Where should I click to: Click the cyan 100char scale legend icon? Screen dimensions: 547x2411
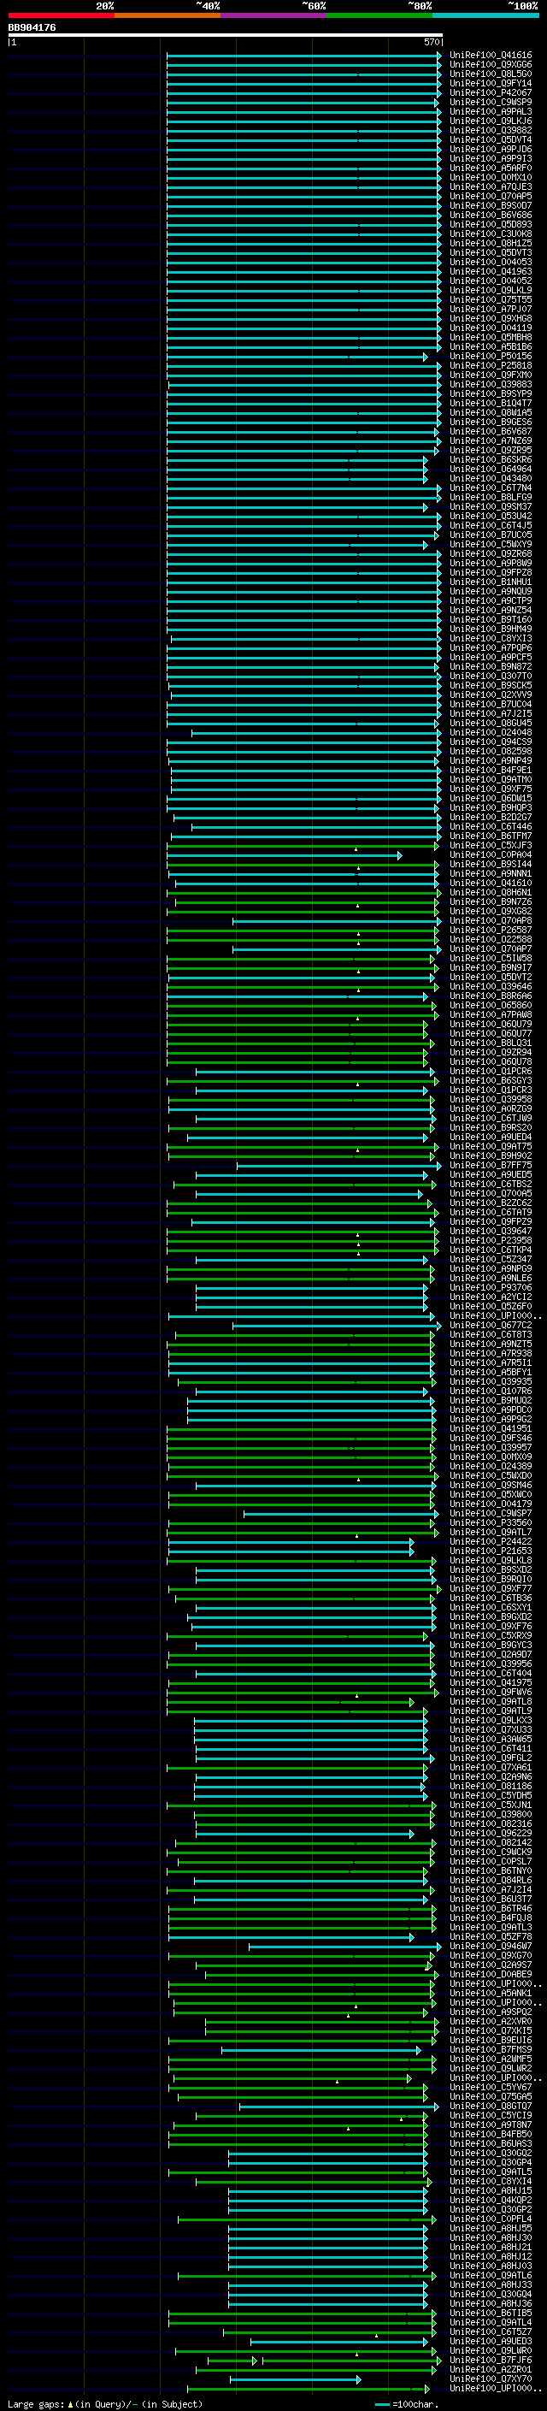pyautogui.click(x=381, y=2404)
